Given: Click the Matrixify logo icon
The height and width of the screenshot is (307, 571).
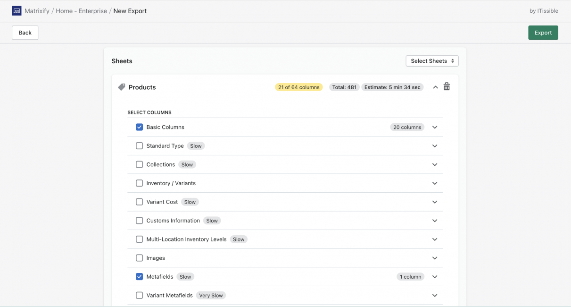Looking at the screenshot, I should pyautogui.click(x=17, y=11).
